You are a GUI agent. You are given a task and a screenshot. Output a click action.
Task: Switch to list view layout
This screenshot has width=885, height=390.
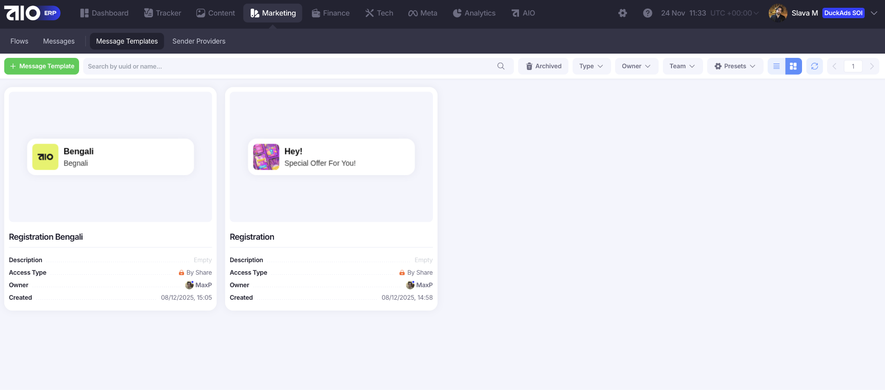click(776, 66)
